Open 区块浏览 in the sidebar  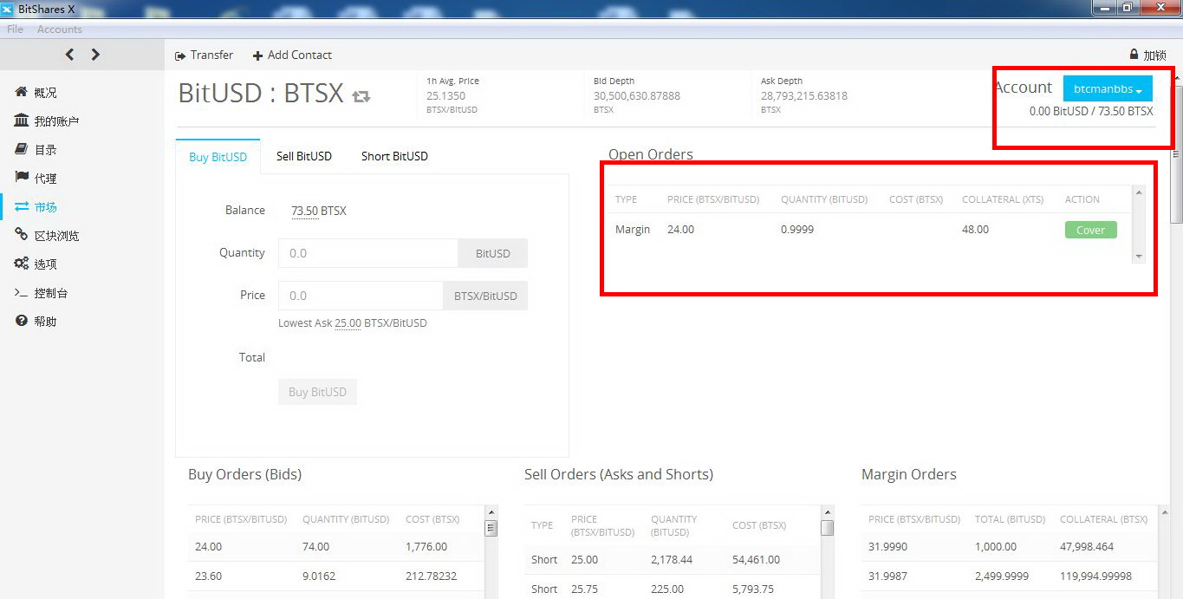pos(56,236)
